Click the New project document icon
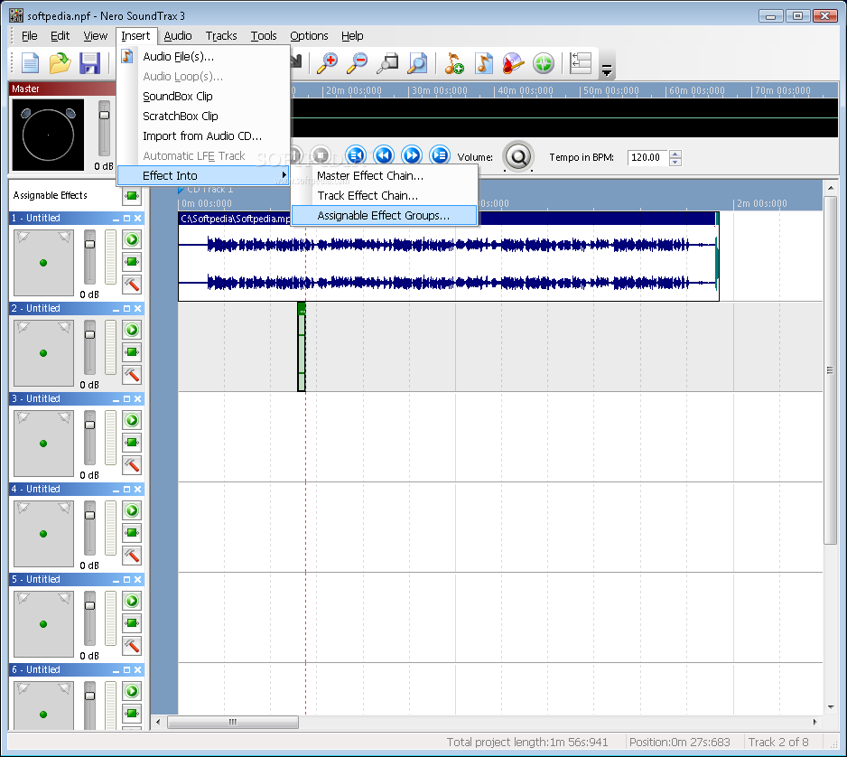 click(x=31, y=63)
